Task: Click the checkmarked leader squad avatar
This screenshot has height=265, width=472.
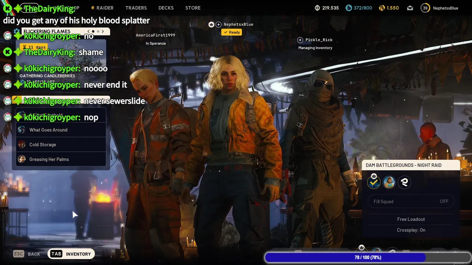Action: tap(374, 182)
